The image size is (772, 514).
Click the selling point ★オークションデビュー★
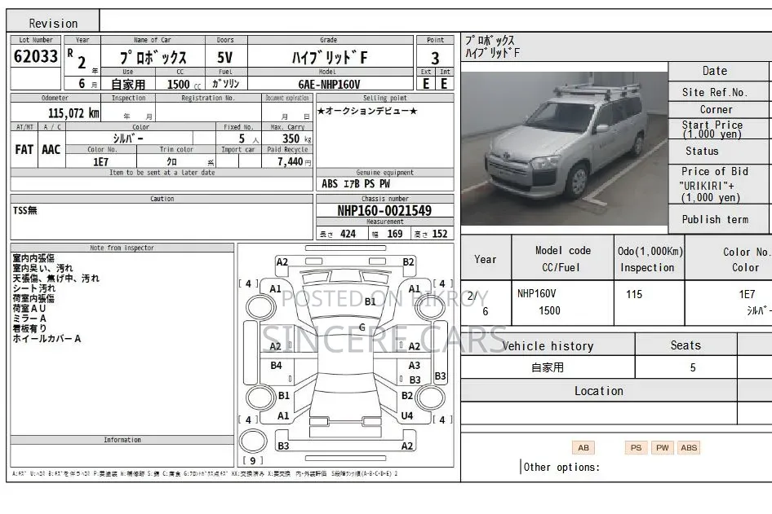coord(366,111)
